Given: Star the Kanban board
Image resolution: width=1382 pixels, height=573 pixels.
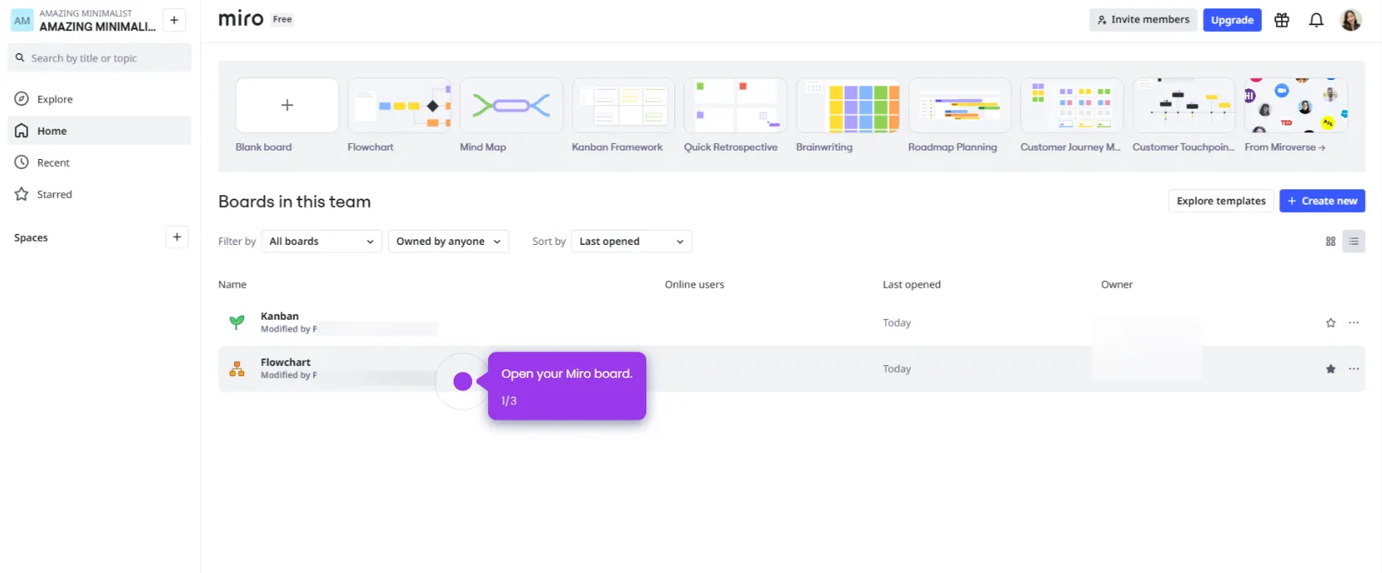Looking at the screenshot, I should click(x=1331, y=323).
